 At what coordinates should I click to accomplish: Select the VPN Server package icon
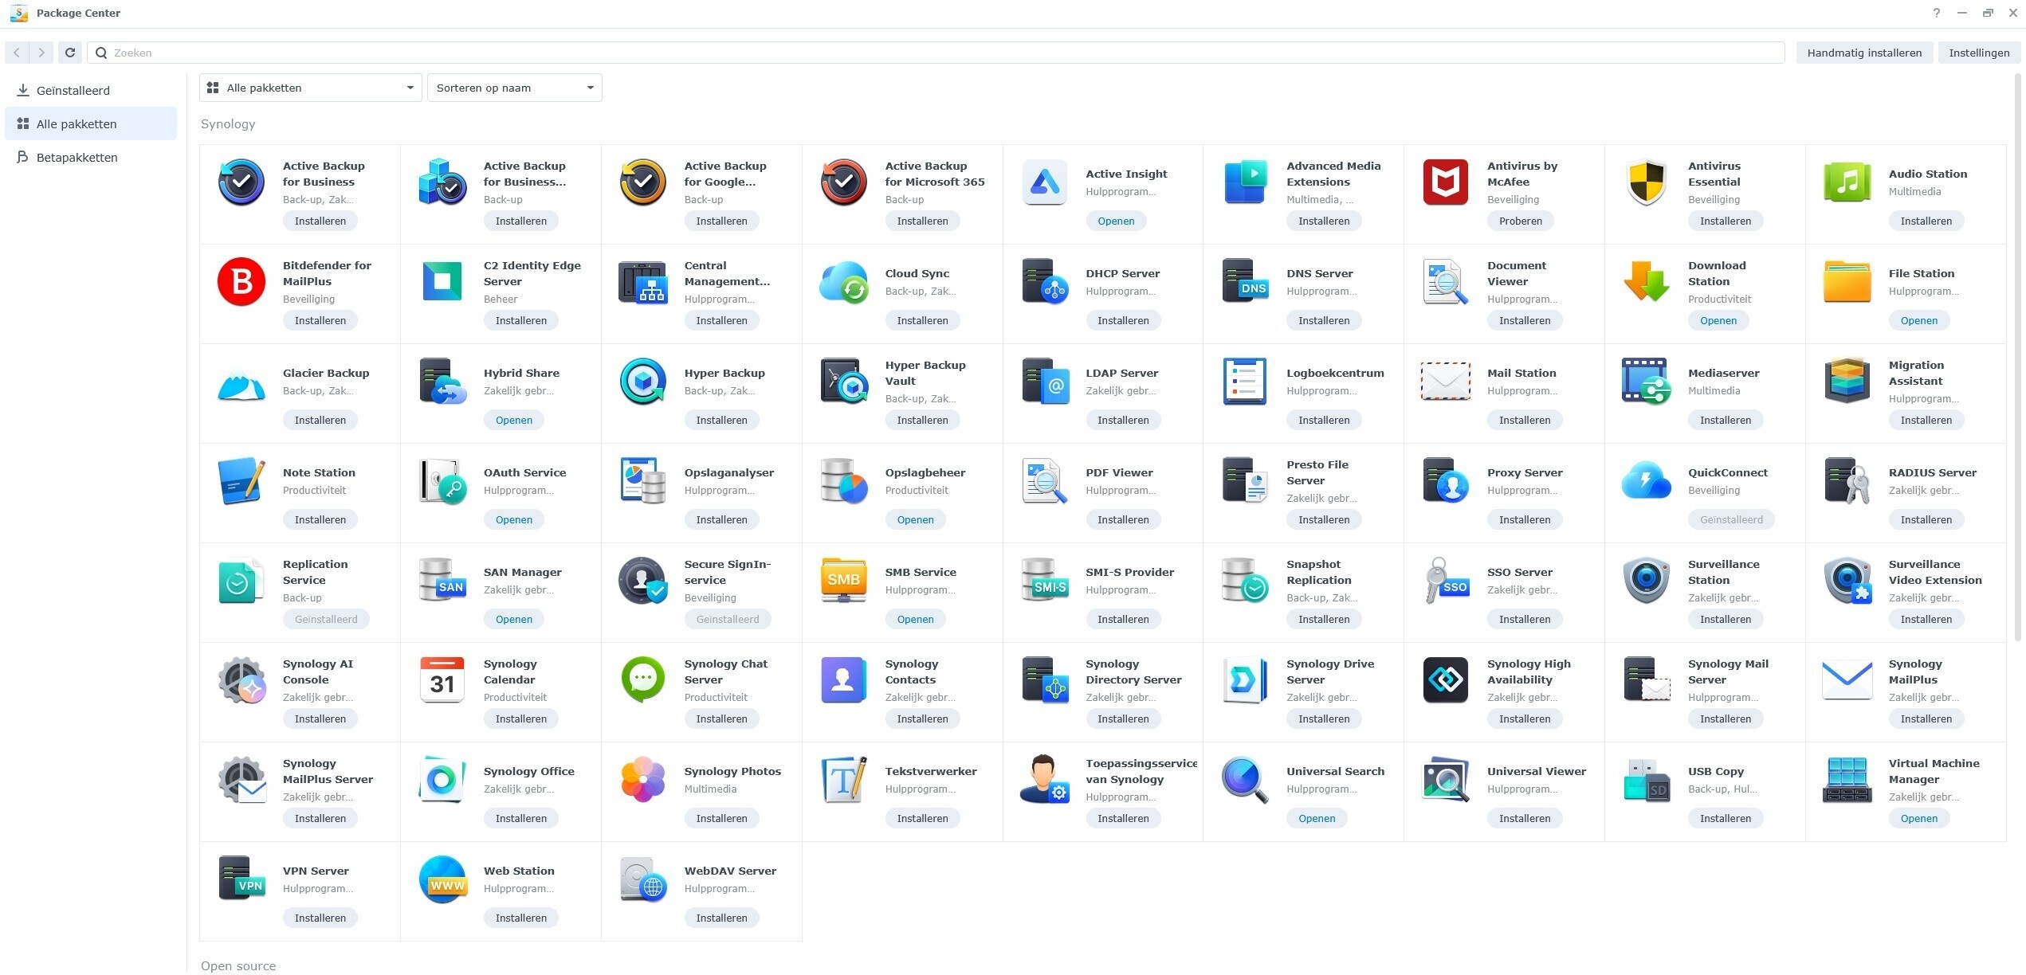241,879
